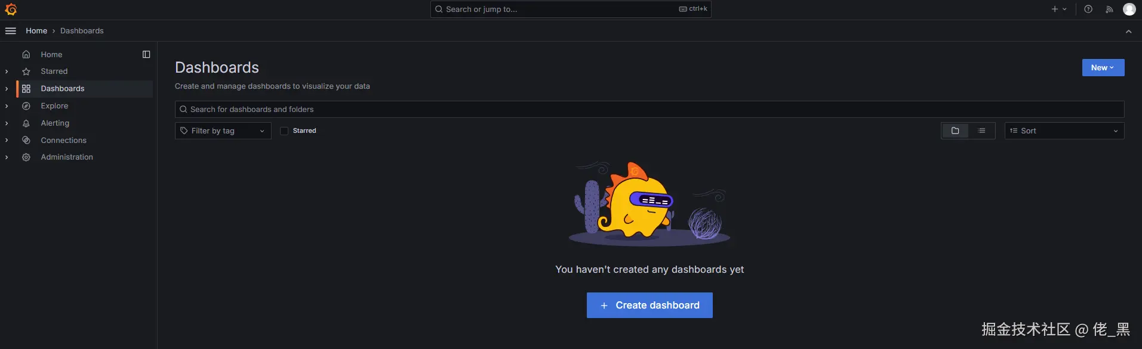Switch to folder view using the folder icon
The image size is (1142, 349).
click(x=955, y=130)
